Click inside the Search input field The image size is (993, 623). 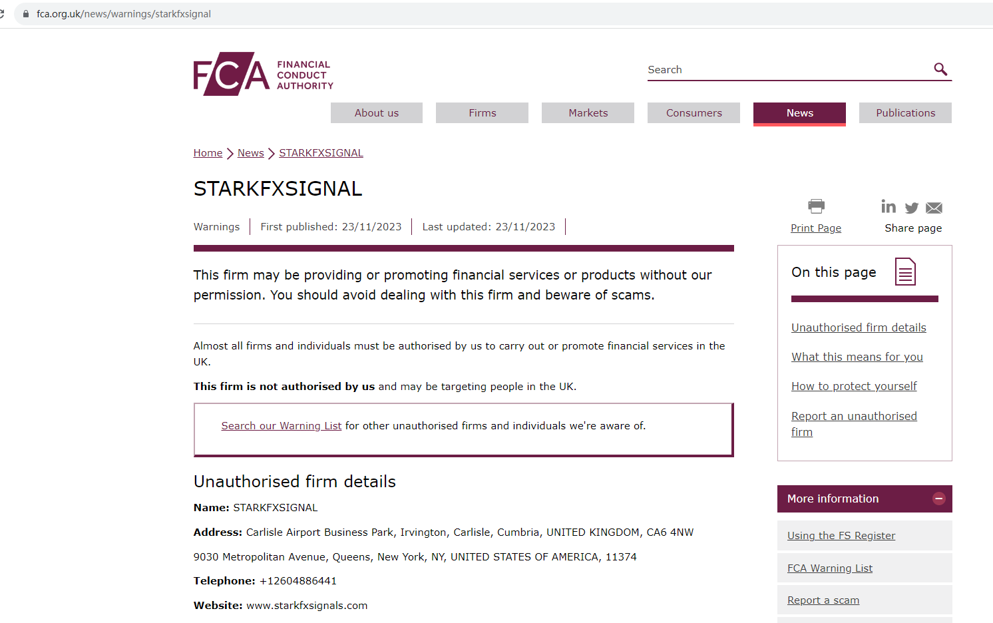[x=785, y=70]
